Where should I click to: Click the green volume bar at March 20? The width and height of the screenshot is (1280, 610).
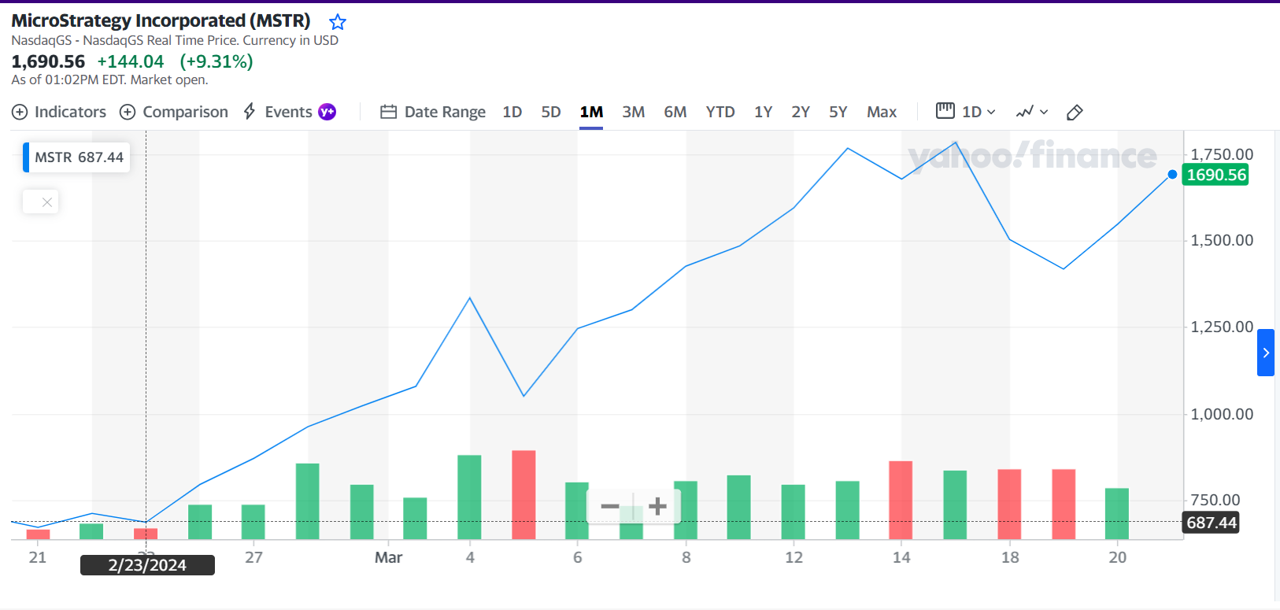click(1117, 514)
